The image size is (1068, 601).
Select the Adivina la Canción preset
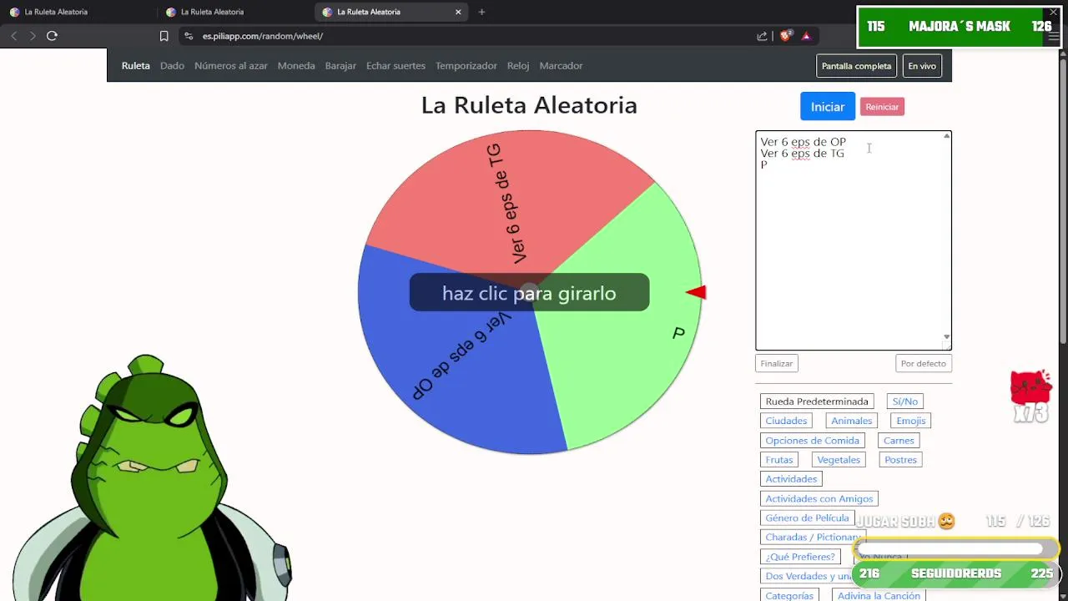[879, 595]
